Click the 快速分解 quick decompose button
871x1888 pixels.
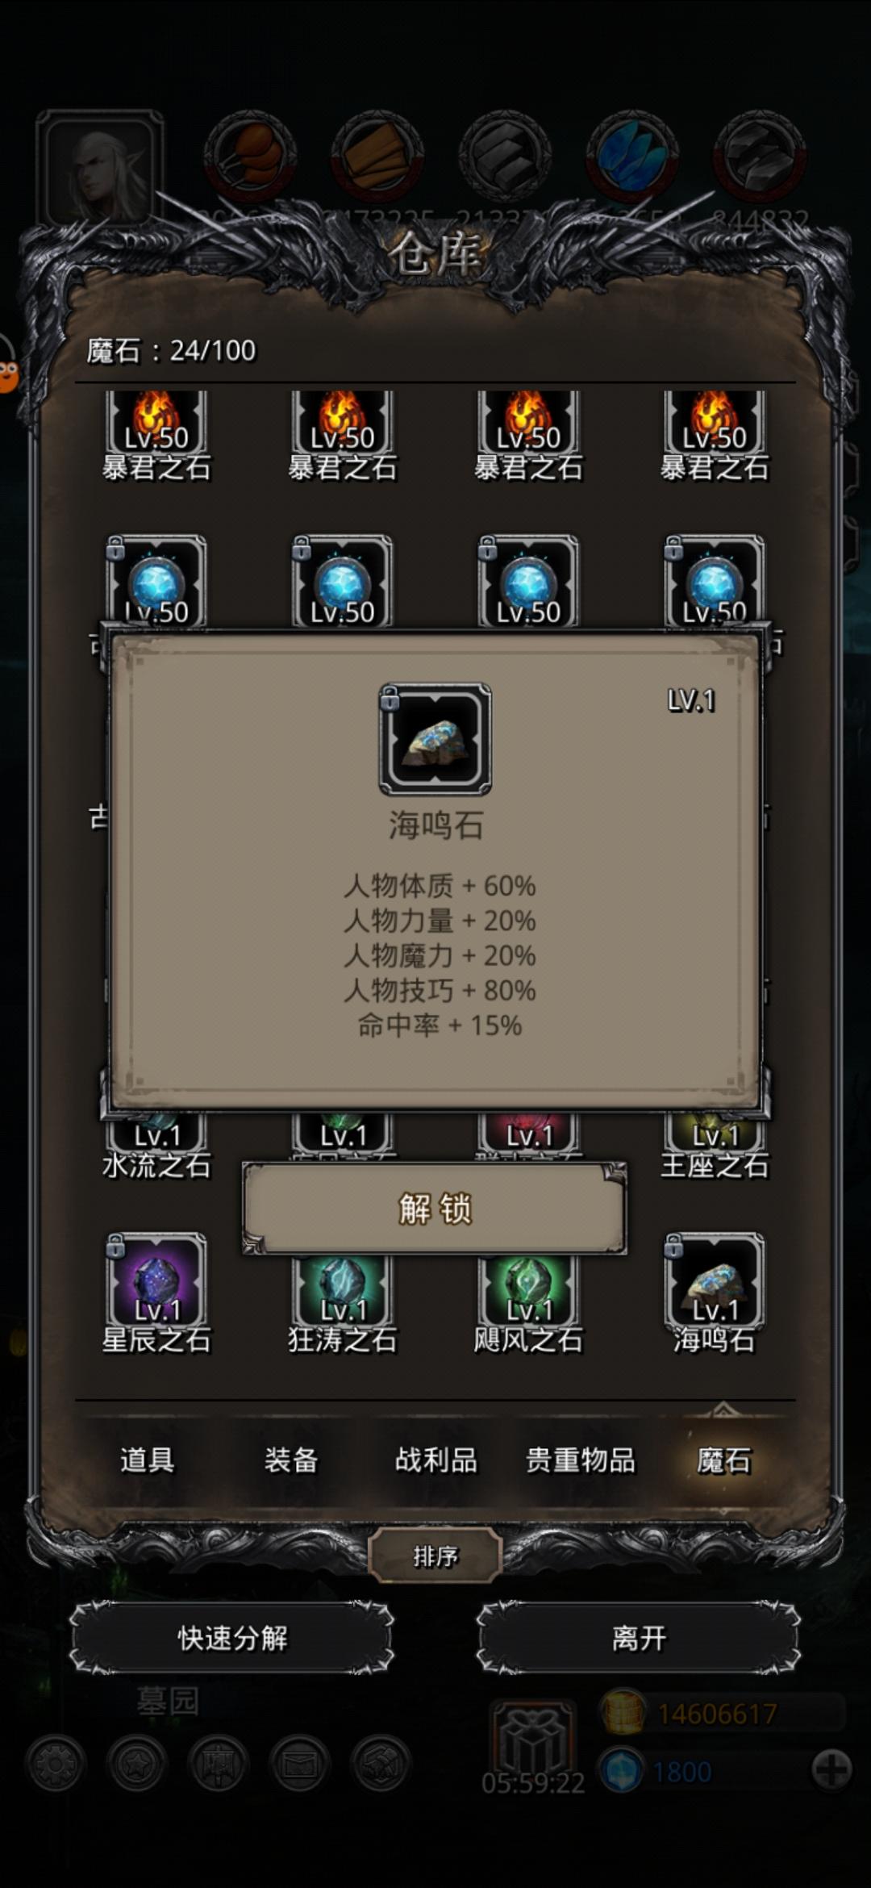click(232, 1639)
